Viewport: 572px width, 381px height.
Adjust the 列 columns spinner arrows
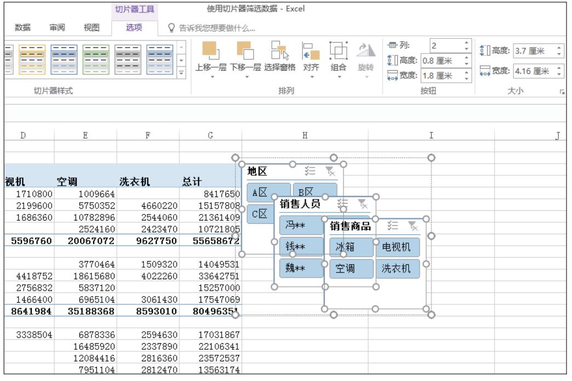point(467,45)
